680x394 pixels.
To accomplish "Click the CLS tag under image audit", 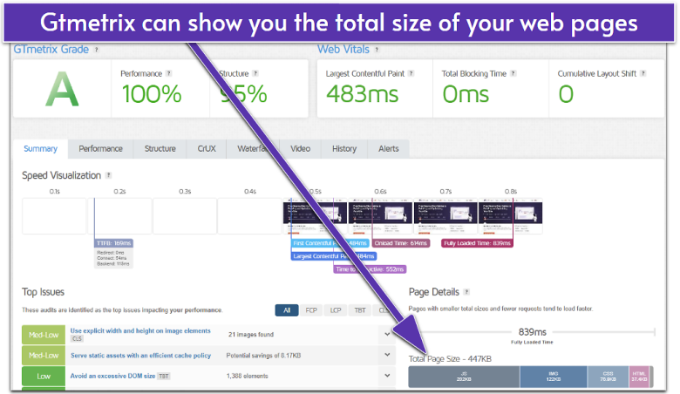I will pos(77,339).
